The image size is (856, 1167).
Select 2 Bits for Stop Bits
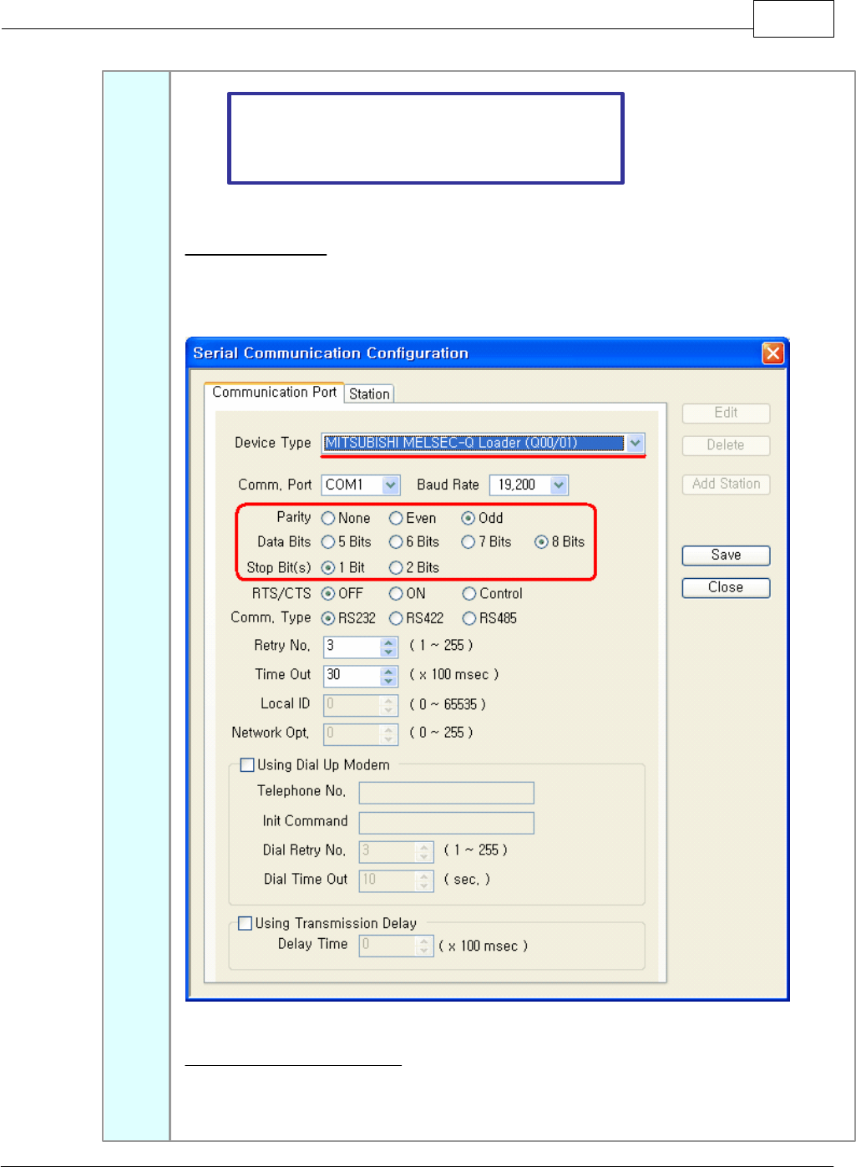coord(396,568)
